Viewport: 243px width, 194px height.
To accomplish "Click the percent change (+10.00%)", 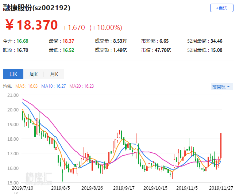I will (x=106, y=28).
